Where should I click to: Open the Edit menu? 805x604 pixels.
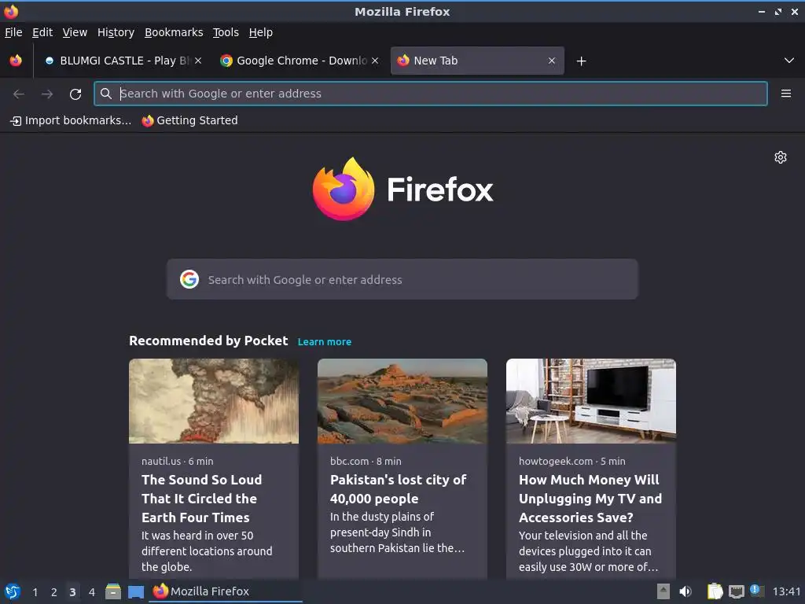click(42, 32)
